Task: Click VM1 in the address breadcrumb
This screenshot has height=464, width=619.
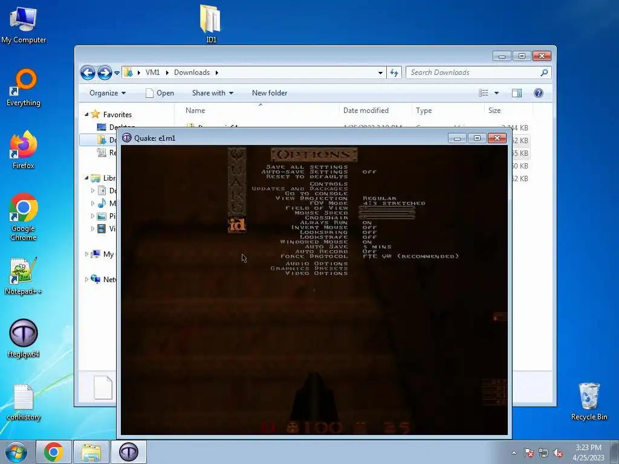Action: point(152,72)
